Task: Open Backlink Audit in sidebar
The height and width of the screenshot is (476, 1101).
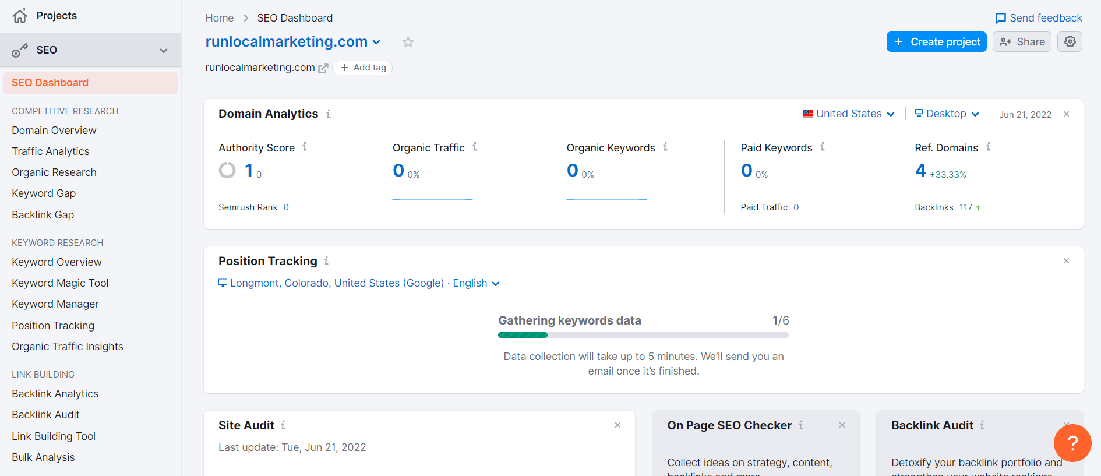Action: (x=45, y=415)
